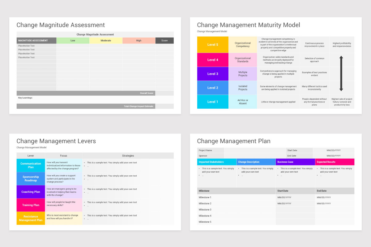Image resolution: width=371 pixels, height=247 pixels.
Task: Select the Low column header
Action: tap(73, 40)
